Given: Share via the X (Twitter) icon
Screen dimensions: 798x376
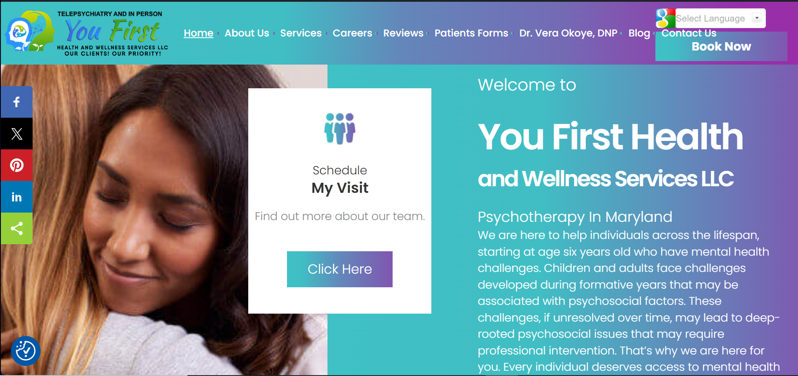Looking at the screenshot, I should click(x=16, y=134).
